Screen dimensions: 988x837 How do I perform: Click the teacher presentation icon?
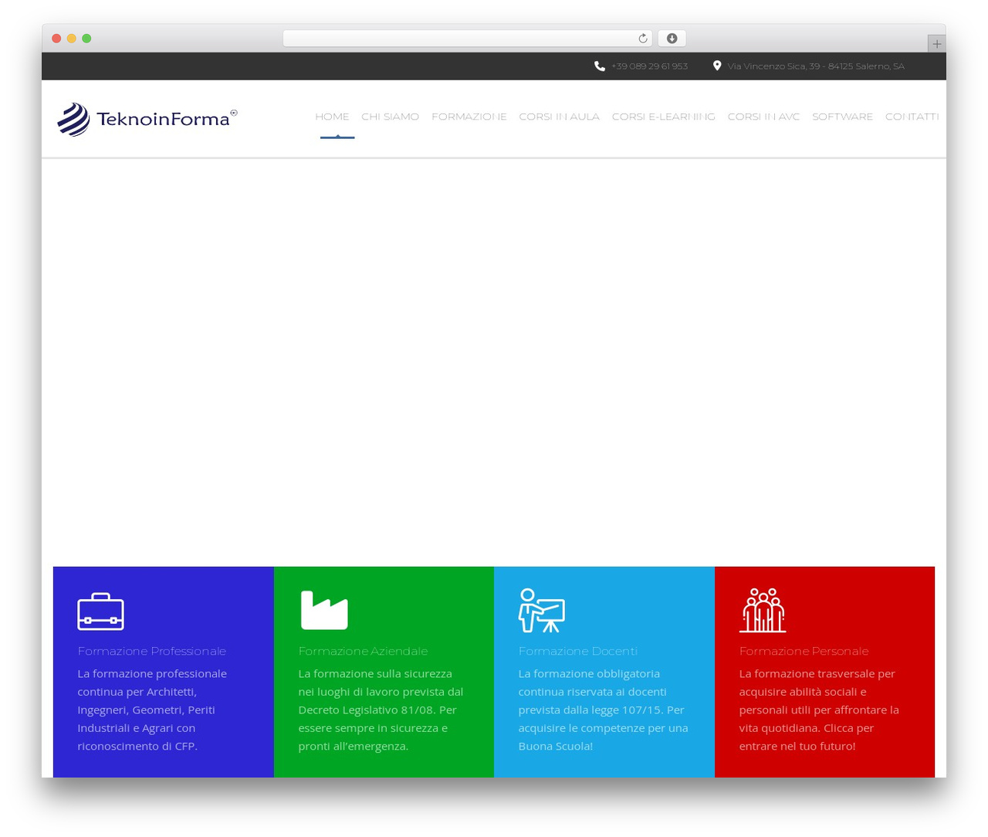click(x=541, y=611)
